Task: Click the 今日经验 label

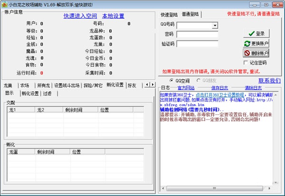Action: (95, 51)
